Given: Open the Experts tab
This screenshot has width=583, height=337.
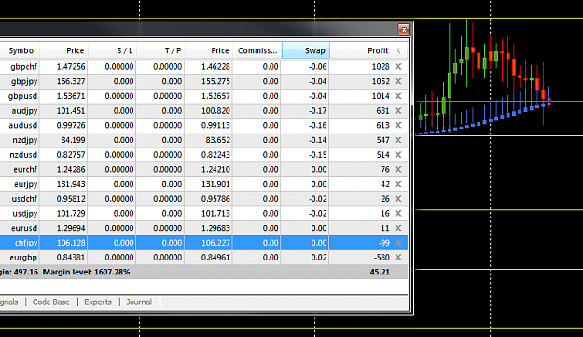Looking at the screenshot, I should point(98,302).
